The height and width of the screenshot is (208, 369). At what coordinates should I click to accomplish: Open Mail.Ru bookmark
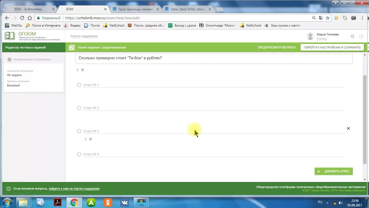(x=14, y=25)
